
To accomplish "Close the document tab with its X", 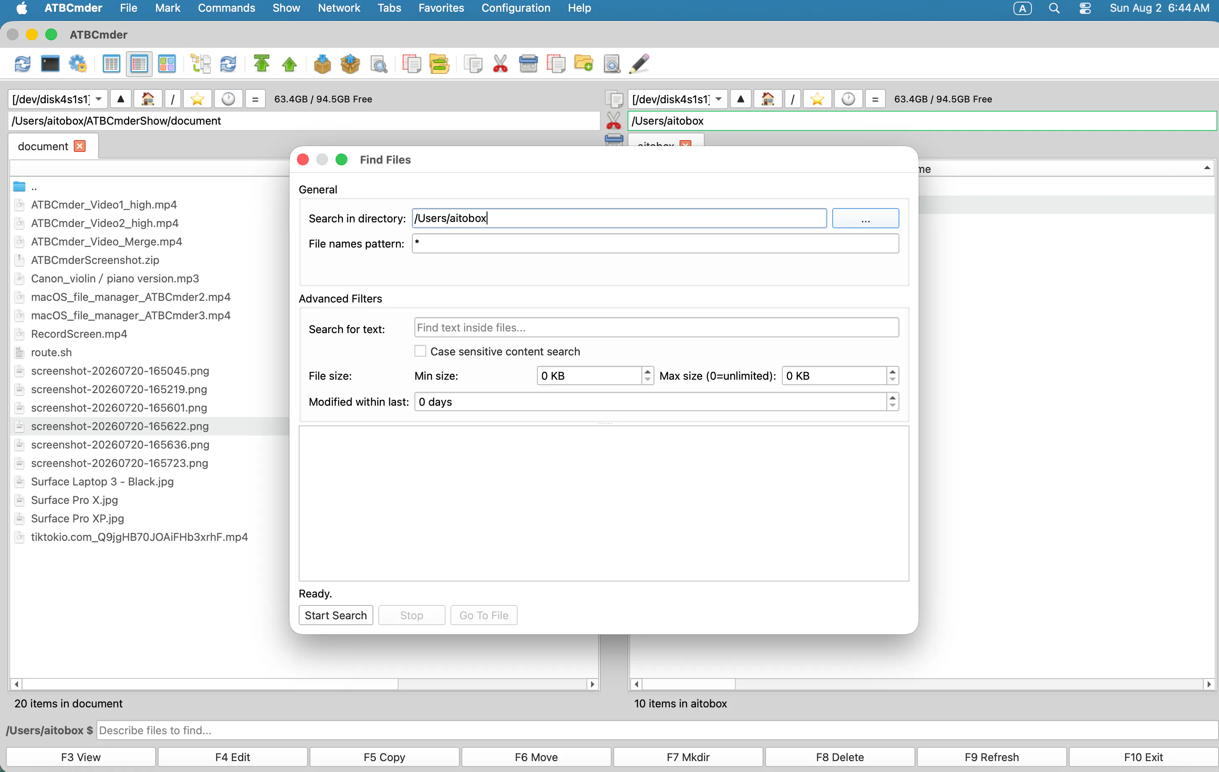I will pyautogui.click(x=80, y=146).
